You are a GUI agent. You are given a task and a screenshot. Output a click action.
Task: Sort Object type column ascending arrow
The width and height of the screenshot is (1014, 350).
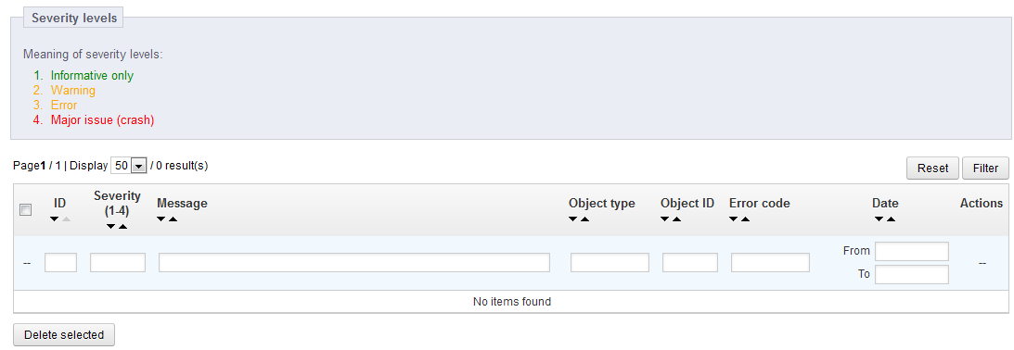point(584,219)
